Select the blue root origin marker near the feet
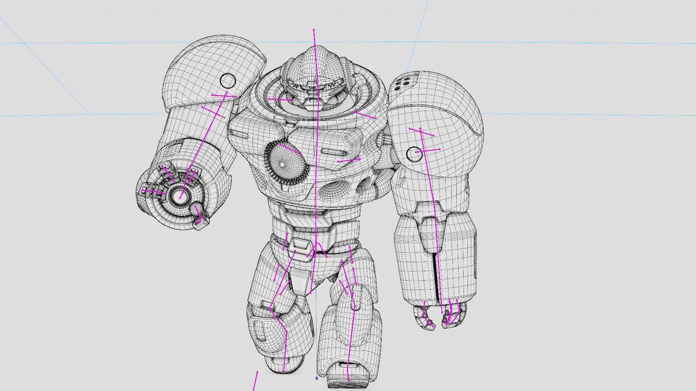Screen dimensions: 696x391 tap(316, 378)
